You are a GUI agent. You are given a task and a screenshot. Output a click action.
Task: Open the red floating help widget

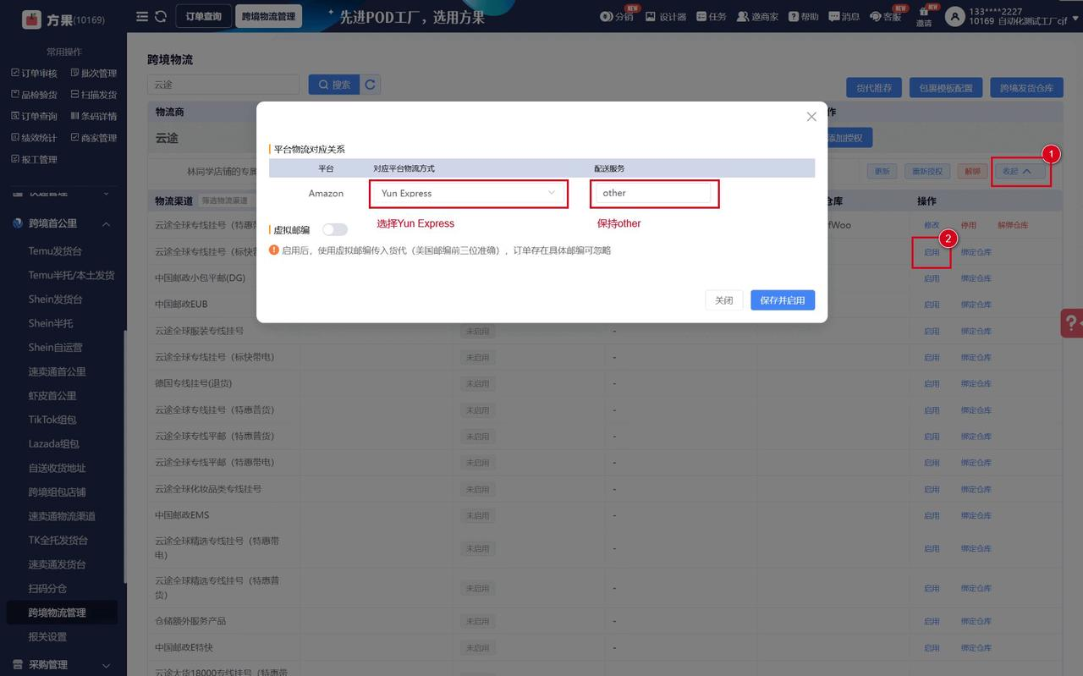pyautogui.click(x=1072, y=323)
